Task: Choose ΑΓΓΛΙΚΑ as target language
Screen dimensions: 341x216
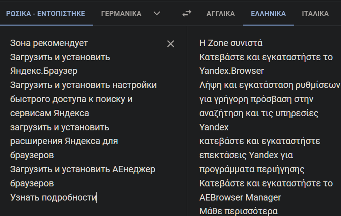Action: (x=221, y=14)
